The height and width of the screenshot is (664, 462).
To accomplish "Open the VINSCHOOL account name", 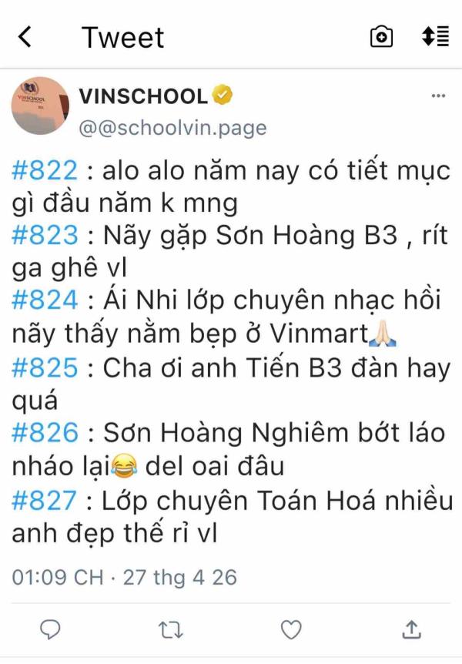I will (x=143, y=96).
